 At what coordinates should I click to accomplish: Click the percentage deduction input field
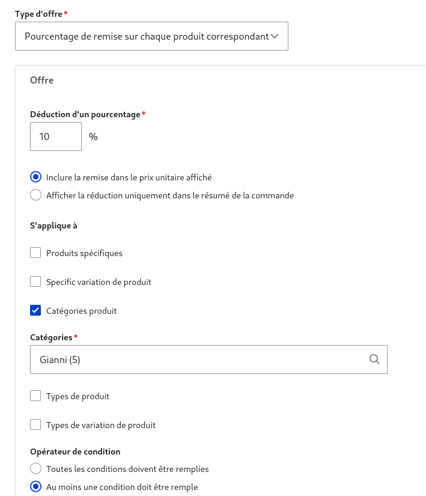[x=55, y=136]
